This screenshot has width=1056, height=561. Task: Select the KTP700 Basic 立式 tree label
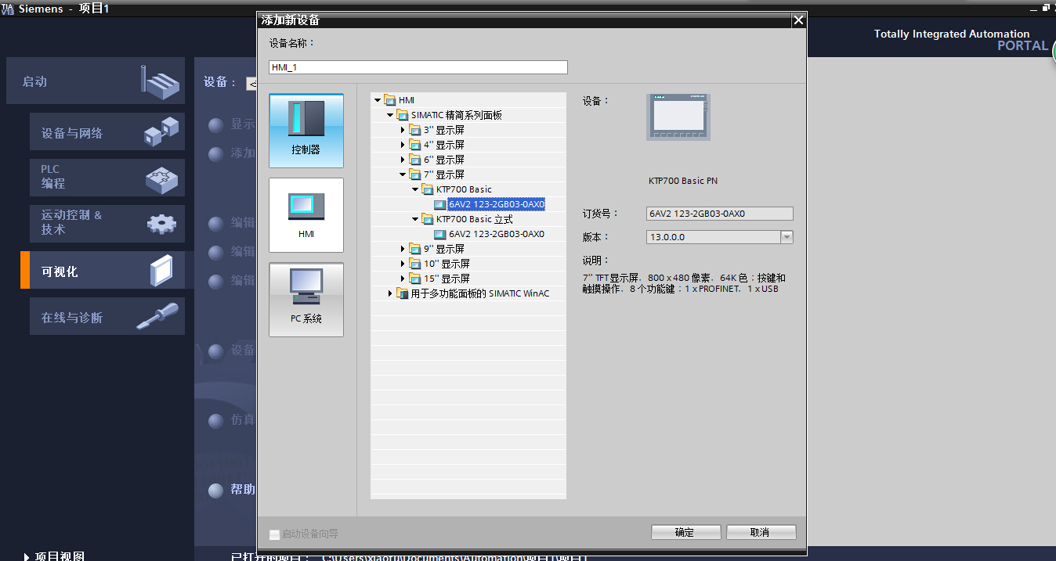pyautogui.click(x=475, y=219)
